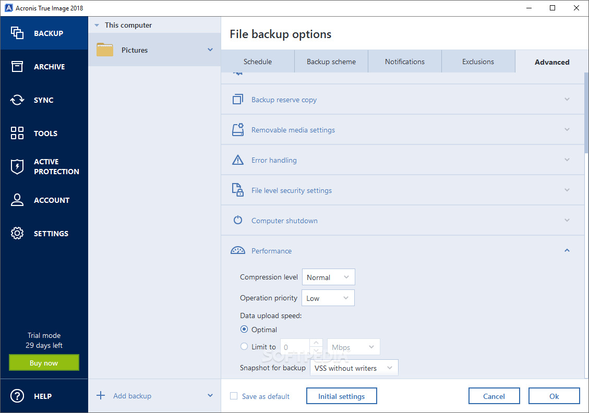Open the Snapshot for backup dropdown
Screen dimensions: 589x413
point(354,368)
